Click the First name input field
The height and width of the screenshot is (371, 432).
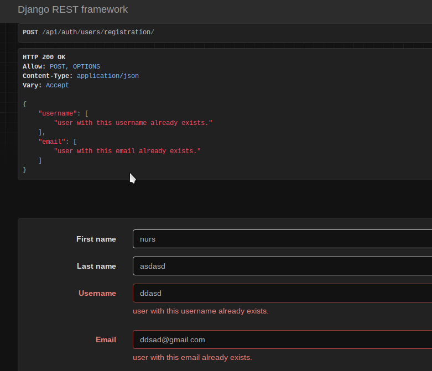(x=283, y=239)
